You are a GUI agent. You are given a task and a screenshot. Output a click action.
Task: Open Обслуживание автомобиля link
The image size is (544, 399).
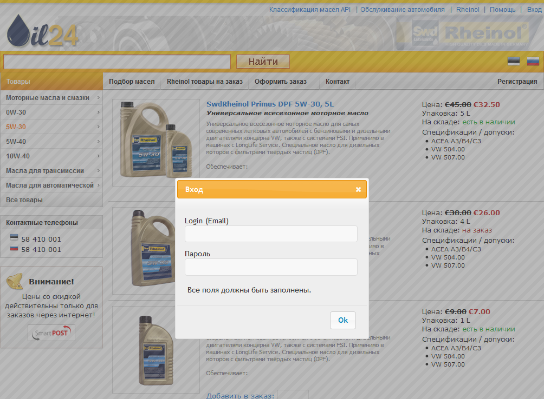pos(403,10)
